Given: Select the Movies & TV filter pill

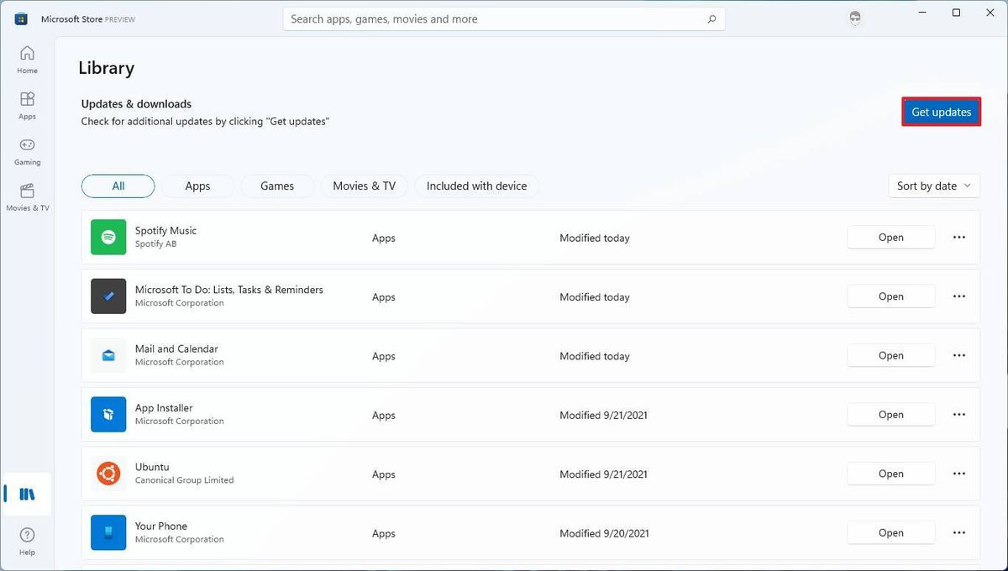Looking at the screenshot, I should click(x=364, y=186).
